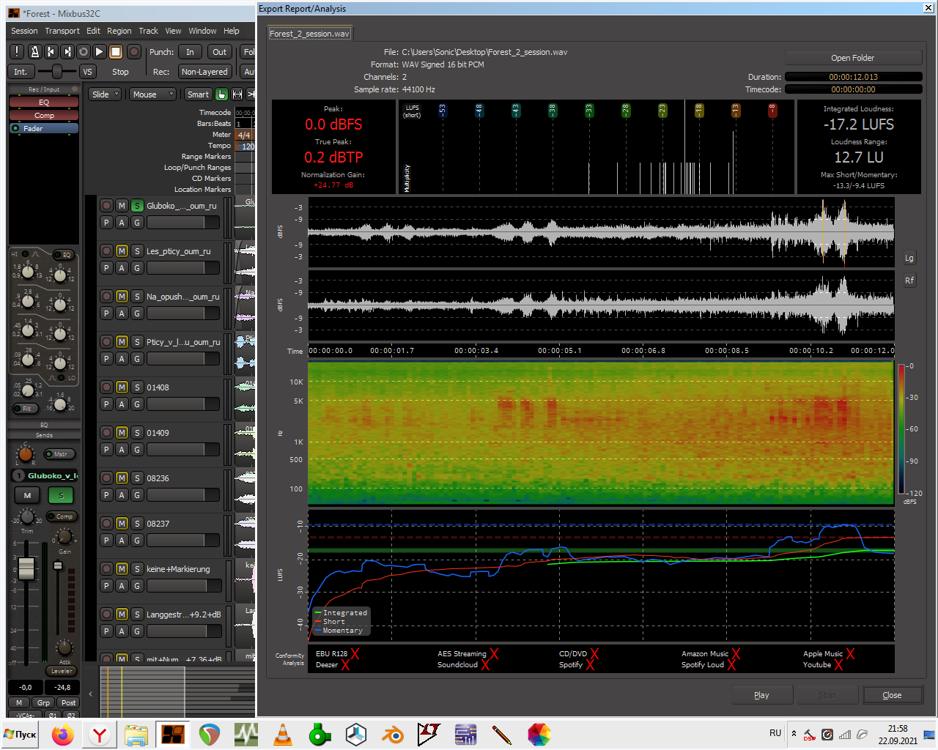The width and height of the screenshot is (938, 750).
Task: Open the Leveler compressor mode dropdown
Action: pyautogui.click(x=62, y=671)
